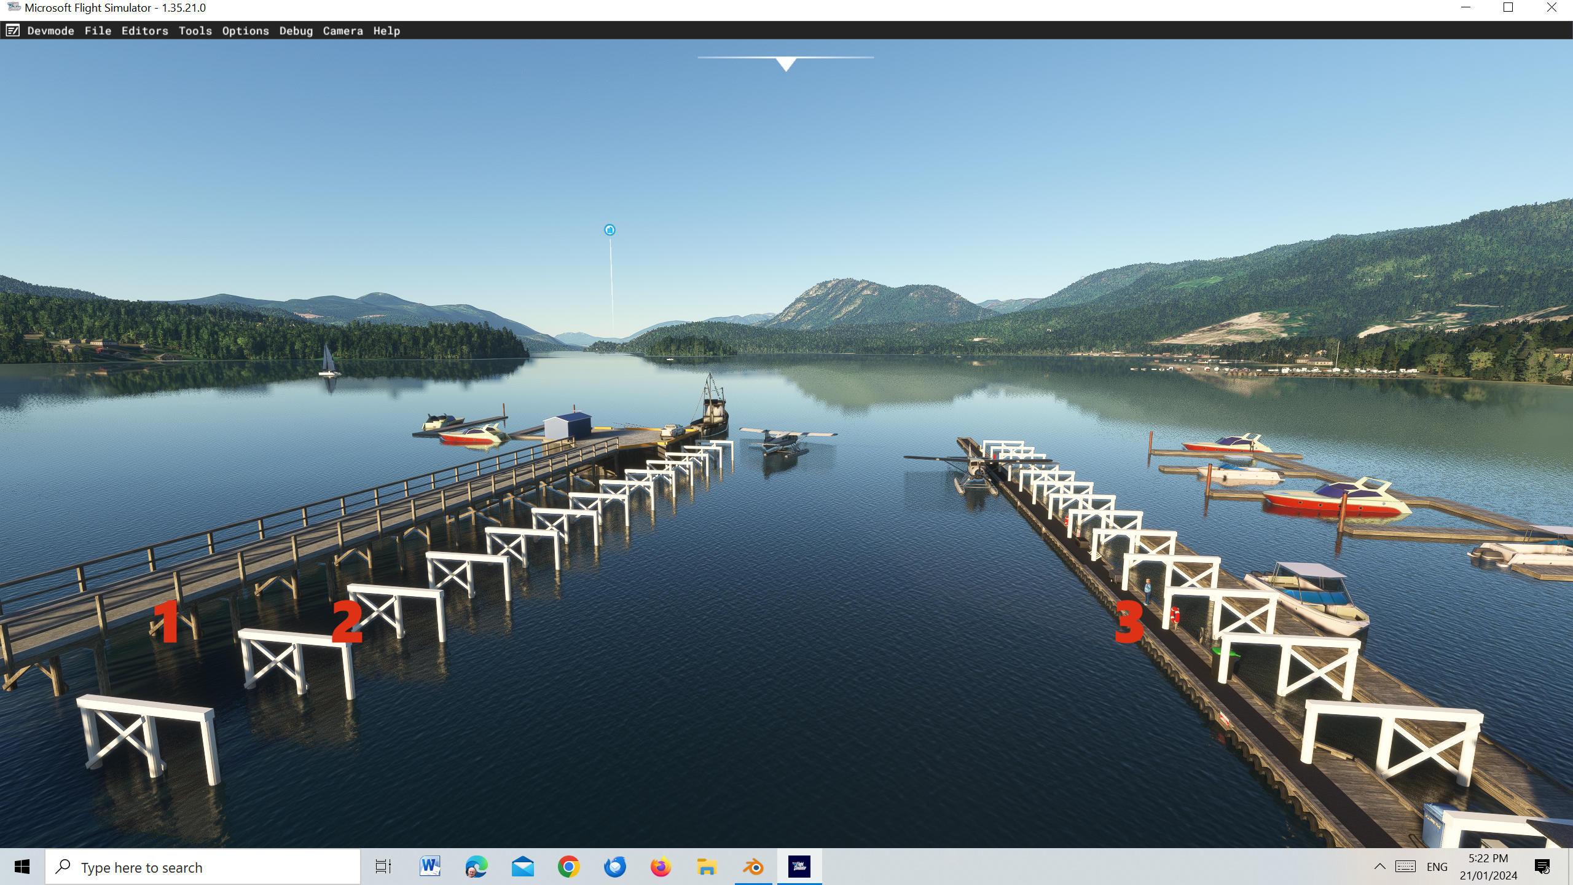Open the Editors menu

pos(145,31)
